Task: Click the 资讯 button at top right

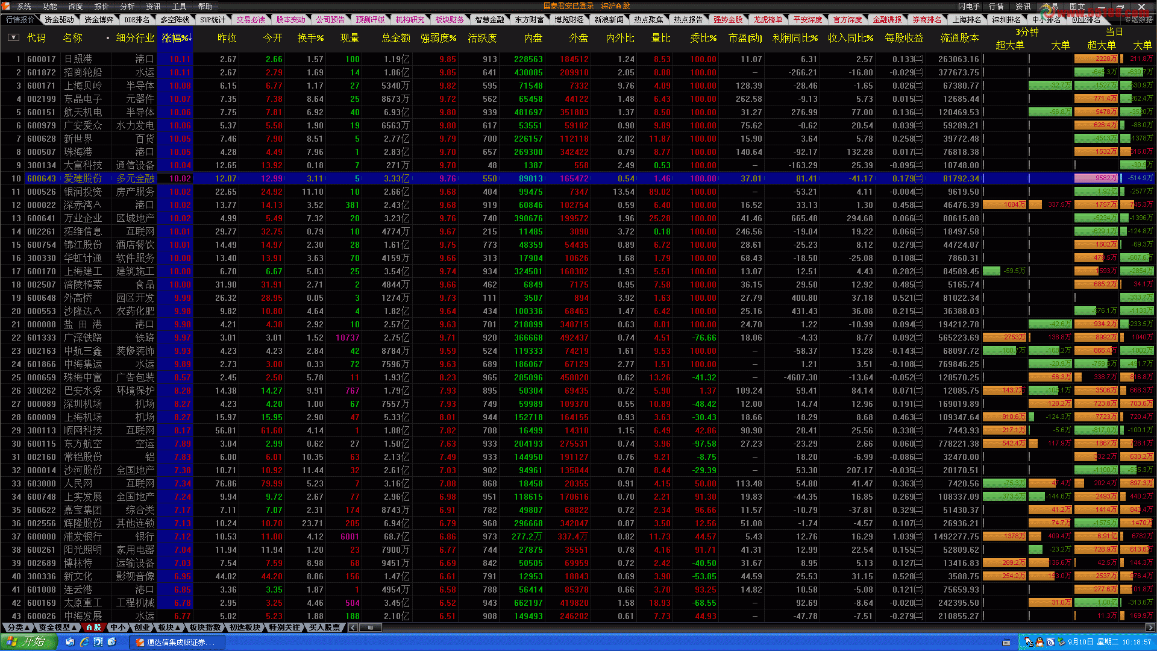Action: (1023, 6)
